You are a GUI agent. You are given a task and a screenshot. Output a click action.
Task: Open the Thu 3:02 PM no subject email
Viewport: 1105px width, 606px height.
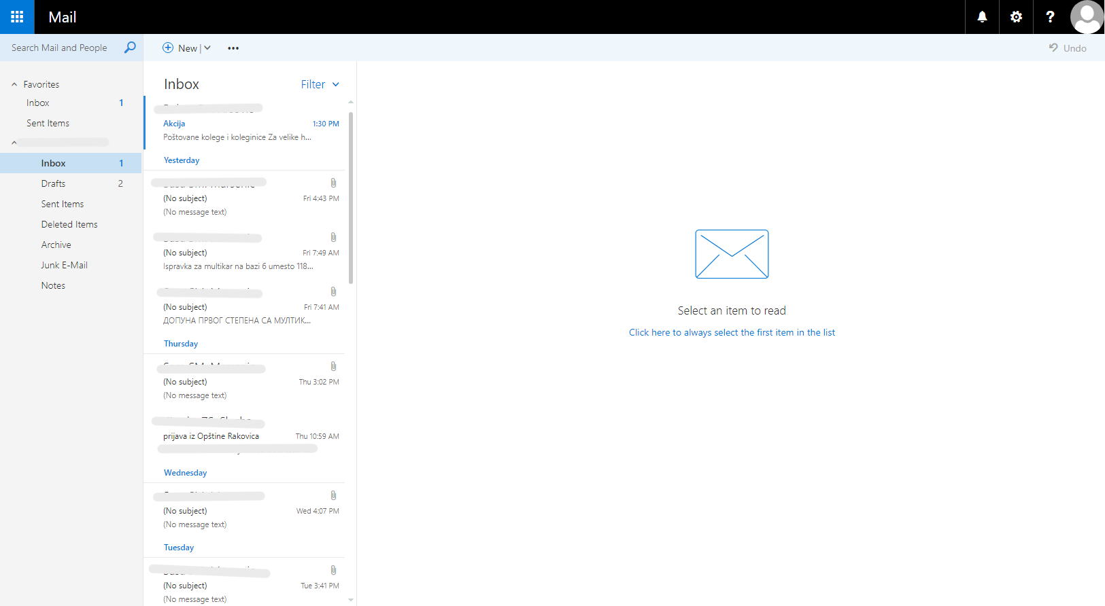pyautogui.click(x=245, y=381)
